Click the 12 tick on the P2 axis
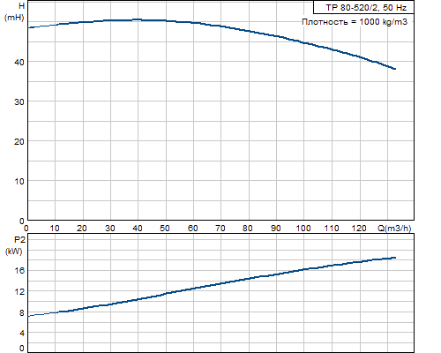 (19, 292)
